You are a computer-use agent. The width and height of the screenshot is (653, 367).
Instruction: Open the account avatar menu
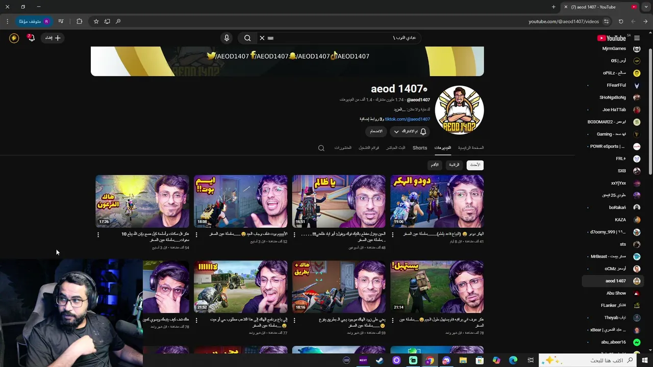click(x=14, y=38)
